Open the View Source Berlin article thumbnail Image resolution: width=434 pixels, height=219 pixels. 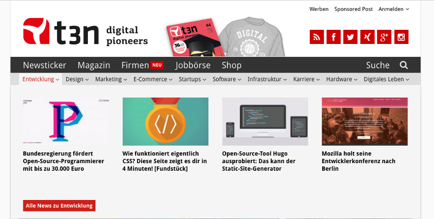365,121
